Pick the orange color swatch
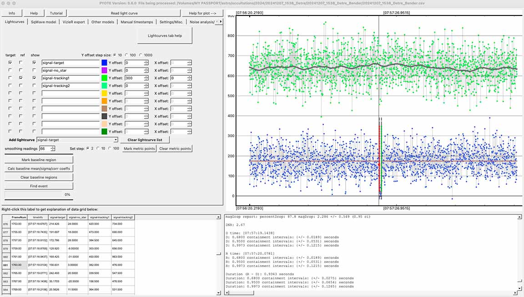This screenshot has width=524, height=297. [x=104, y=101]
